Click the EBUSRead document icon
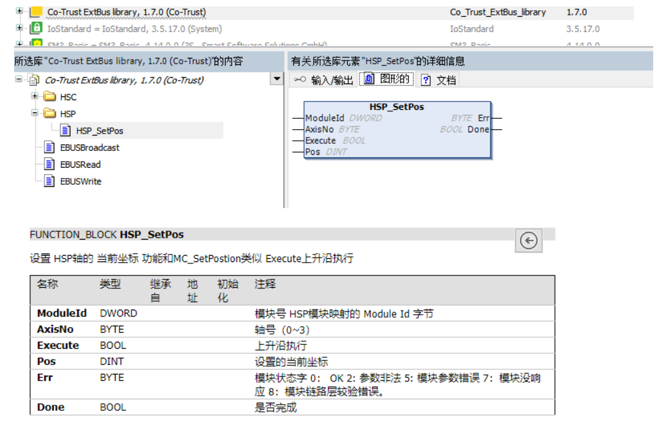Image resolution: width=659 pixels, height=422 pixels. point(49,164)
